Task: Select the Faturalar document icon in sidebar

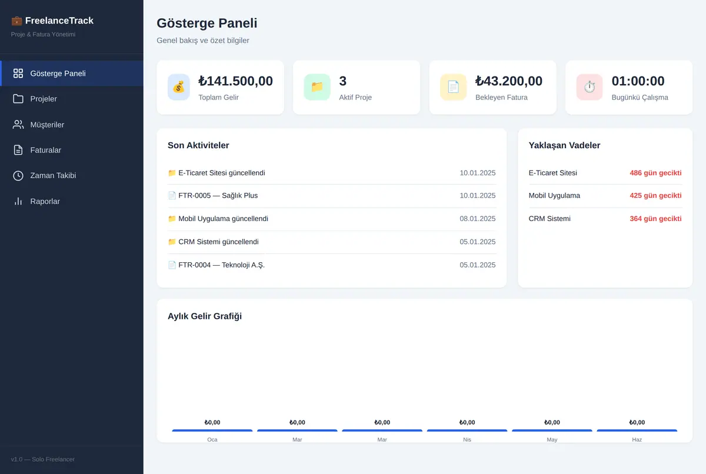Action: tap(18, 150)
